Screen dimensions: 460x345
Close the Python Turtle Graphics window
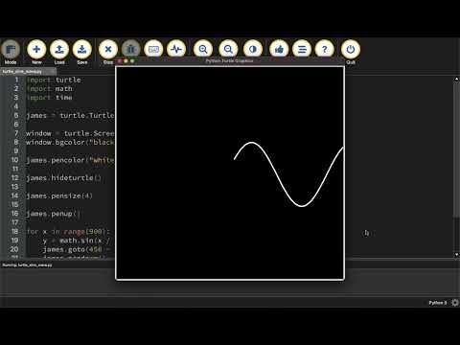pos(121,61)
